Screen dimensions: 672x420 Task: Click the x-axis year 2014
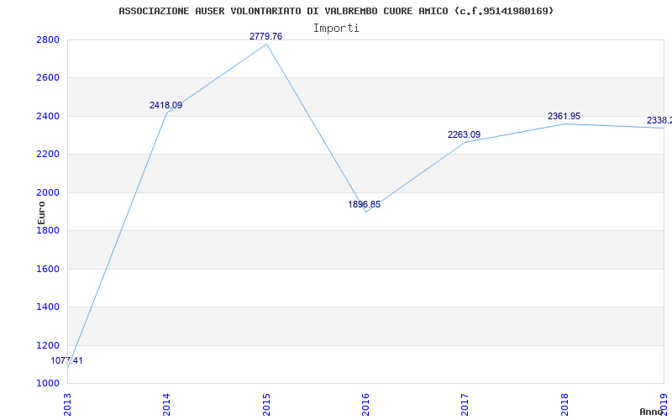tap(166, 404)
